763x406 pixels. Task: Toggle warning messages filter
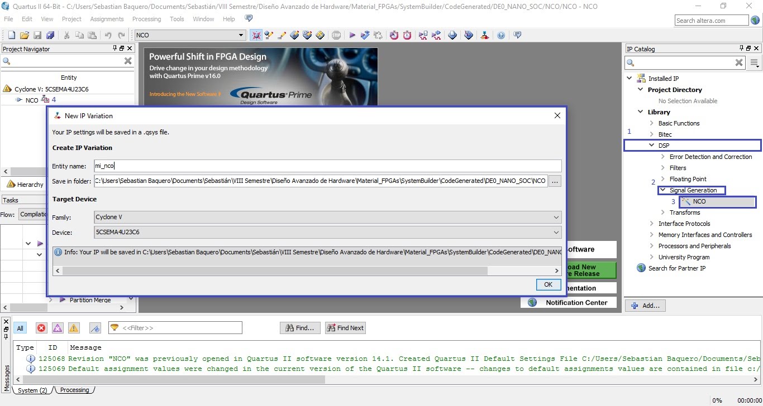tap(74, 328)
